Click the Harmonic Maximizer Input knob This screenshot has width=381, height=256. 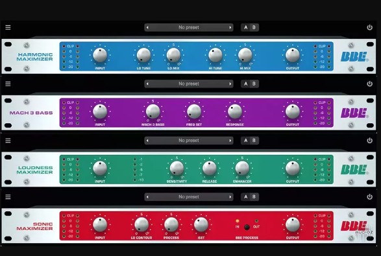(x=100, y=55)
